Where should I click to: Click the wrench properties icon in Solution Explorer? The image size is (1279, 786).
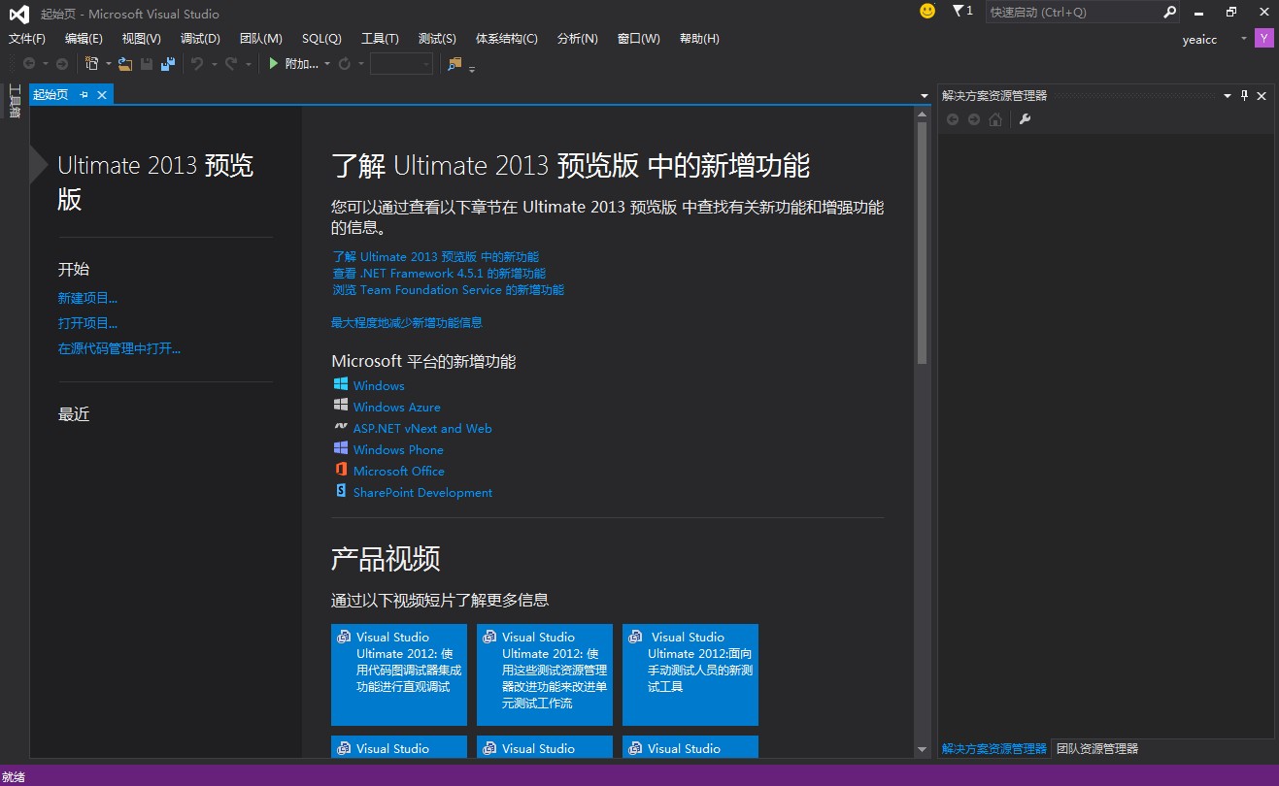(1024, 119)
